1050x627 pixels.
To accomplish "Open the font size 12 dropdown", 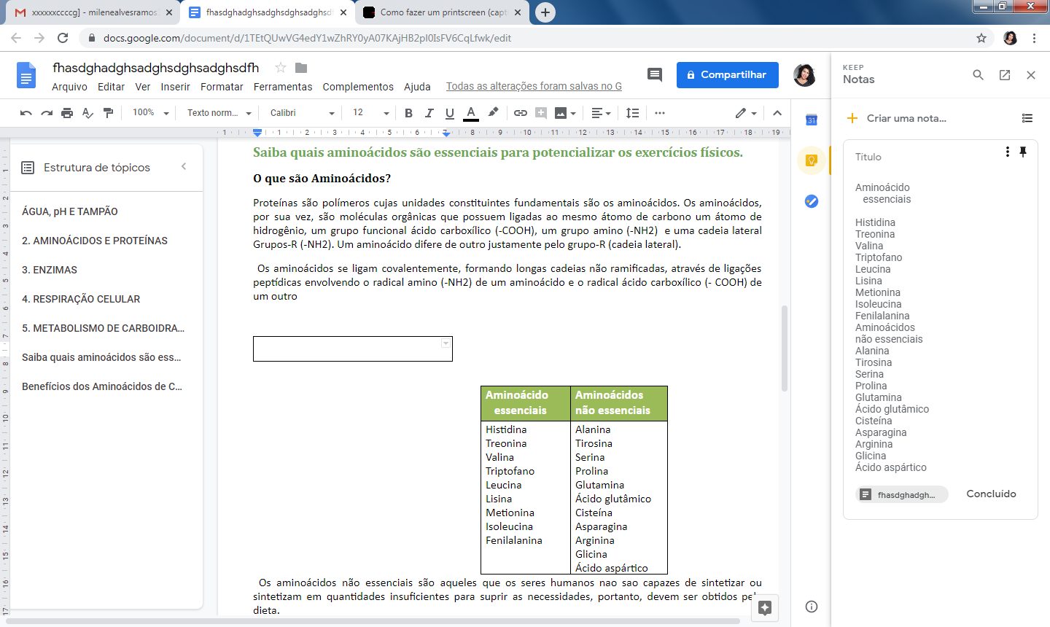I will [x=371, y=113].
